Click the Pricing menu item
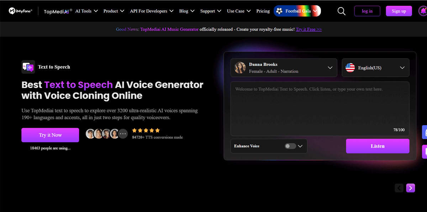This screenshot has height=212, width=427. tap(263, 11)
